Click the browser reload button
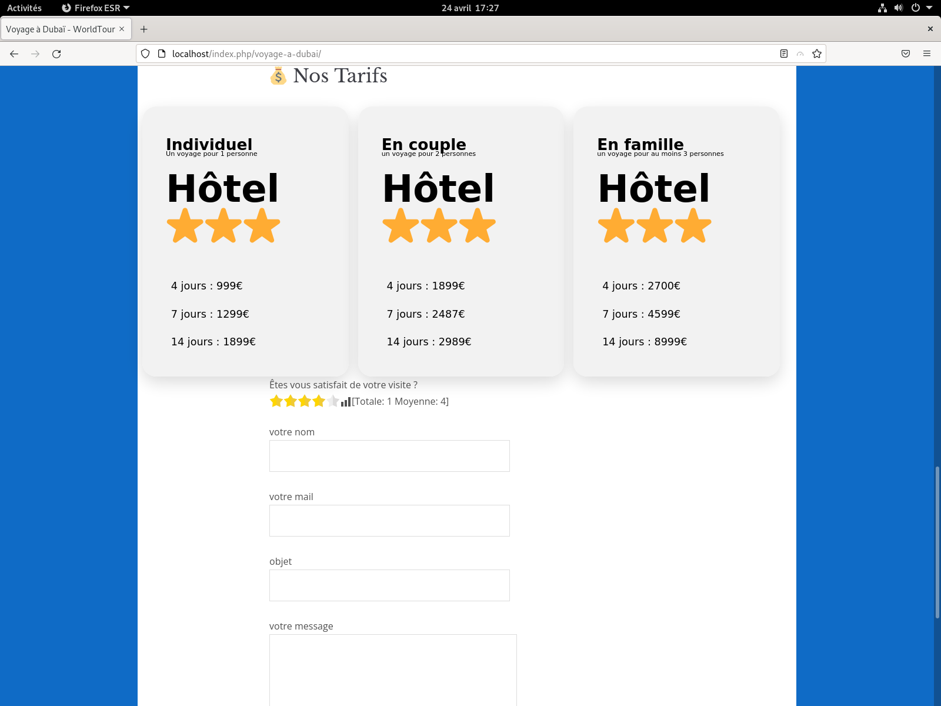 pyautogui.click(x=56, y=54)
